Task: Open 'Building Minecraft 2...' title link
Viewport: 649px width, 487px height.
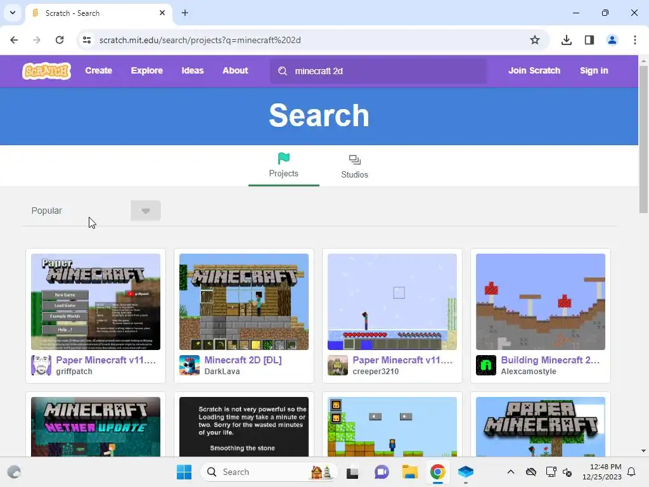Action: click(550, 360)
